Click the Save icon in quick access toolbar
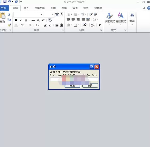The width and height of the screenshot is (150, 147). (5, 2)
